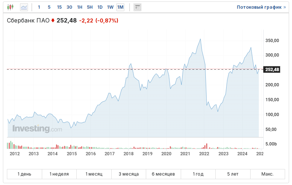Click the 350,00 price axis label

[272, 41]
